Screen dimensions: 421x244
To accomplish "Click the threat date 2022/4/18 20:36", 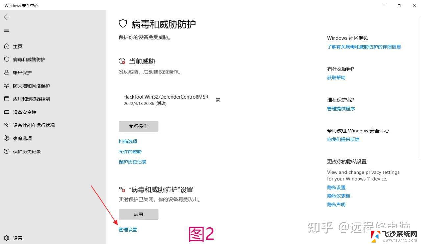I will (x=139, y=103).
